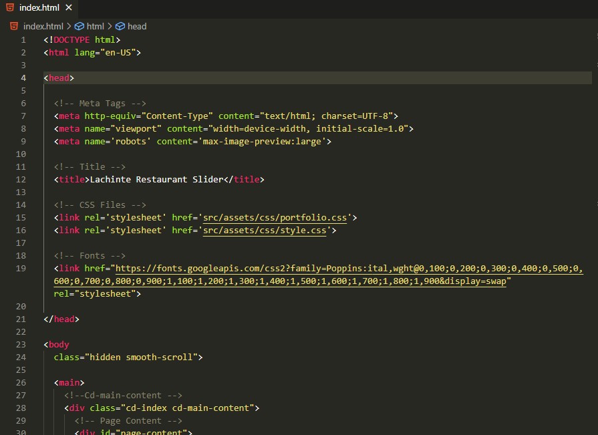The height and width of the screenshot is (435, 598).
Task: Open the portfolio.css stylesheet link
Action: click(275, 218)
